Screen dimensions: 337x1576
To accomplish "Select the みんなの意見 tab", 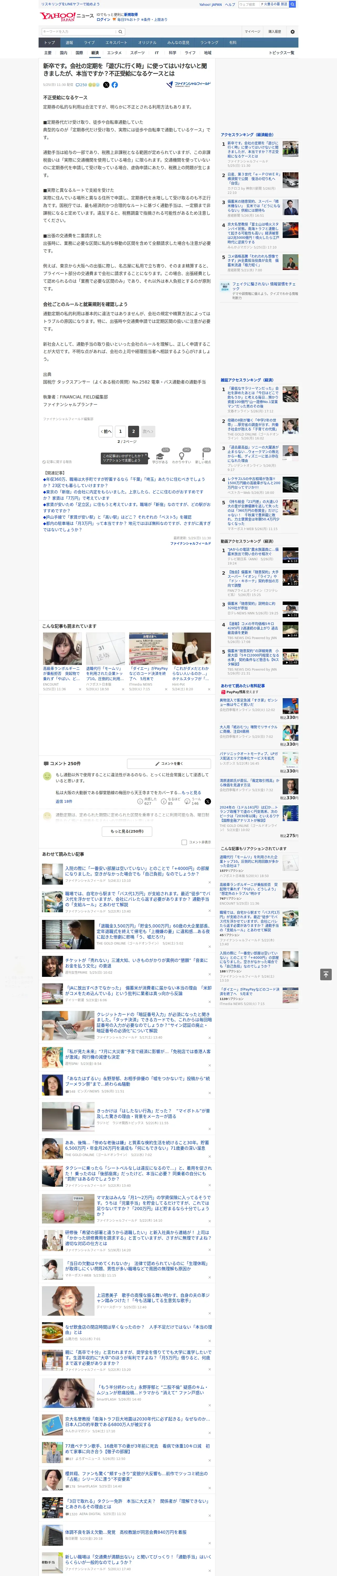I will click(178, 43).
